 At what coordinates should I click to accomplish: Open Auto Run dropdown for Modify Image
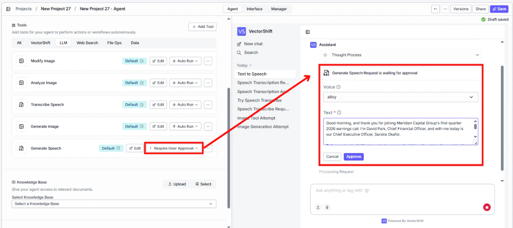185,61
